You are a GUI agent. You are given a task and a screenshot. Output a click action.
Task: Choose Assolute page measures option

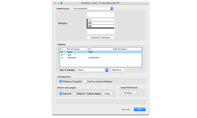click(x=61, y=94)
